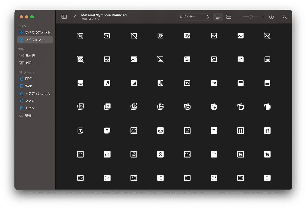Adjust the preview size slider
Screen dimensions: 307x209
pos(251,17)
